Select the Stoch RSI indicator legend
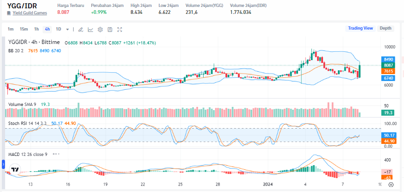The image size is (404, 192). 27,124
